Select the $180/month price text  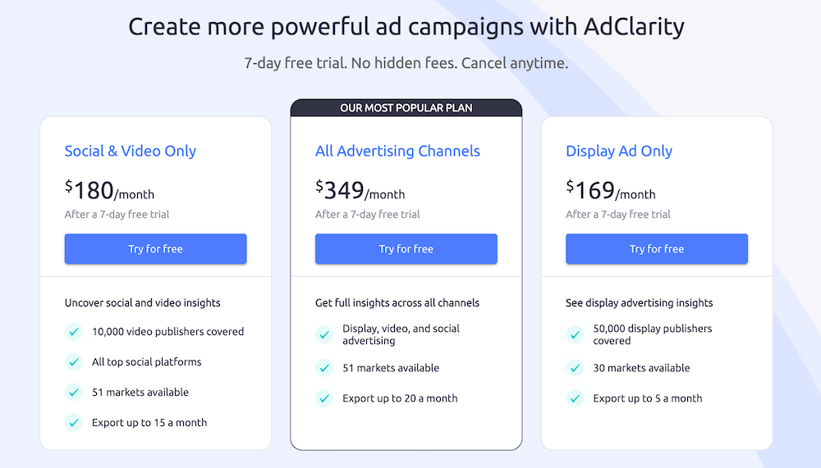pos(110,192)
